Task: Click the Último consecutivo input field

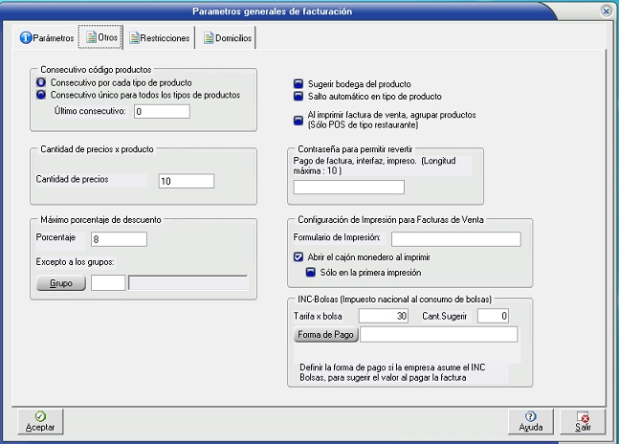Action: pos(162,112)
